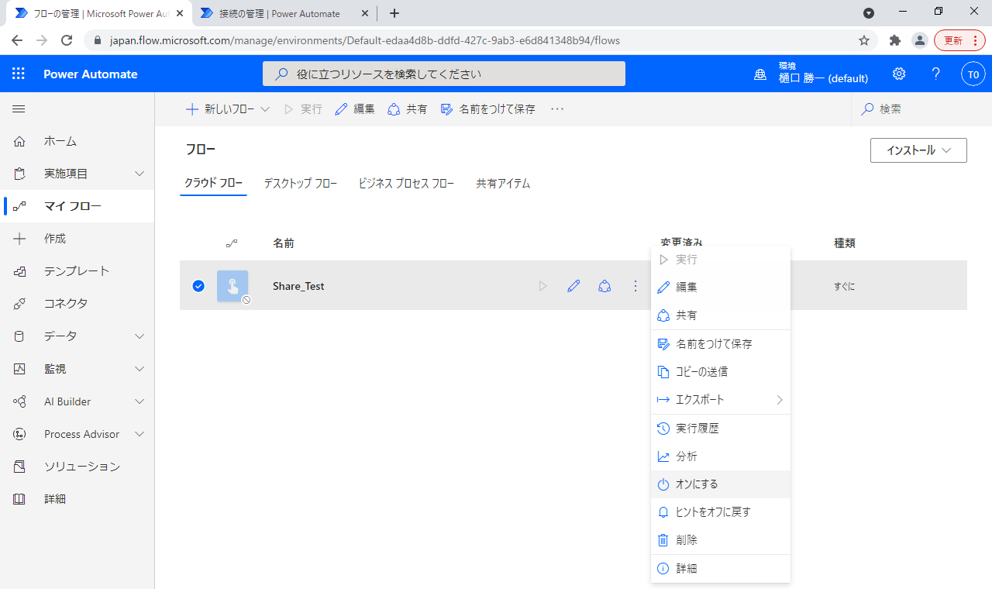The width and height of the screenshot is (992, 589).
Task: Open the Chrome extensions puzzle icon
Action: pyautogui.click(x=895, y=40)
